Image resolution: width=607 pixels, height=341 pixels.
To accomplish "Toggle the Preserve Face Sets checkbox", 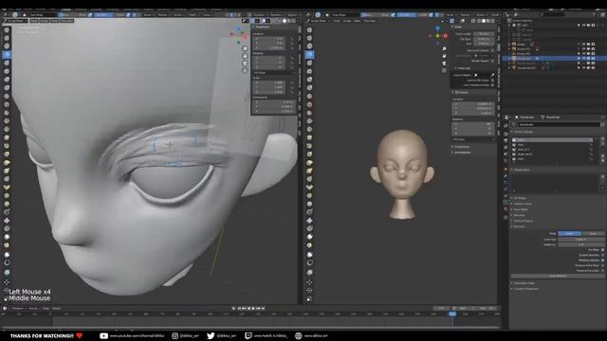I will [x=603, y=271].
